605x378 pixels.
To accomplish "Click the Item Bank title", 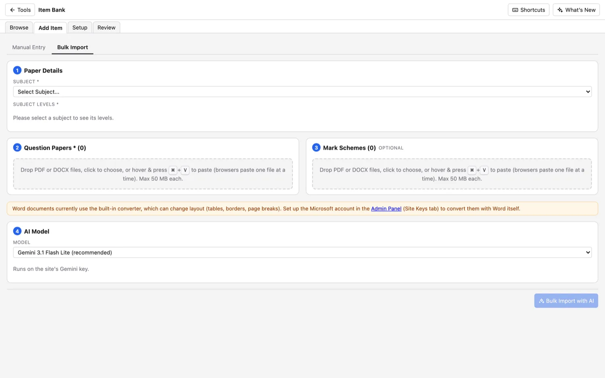I will 52,10.
